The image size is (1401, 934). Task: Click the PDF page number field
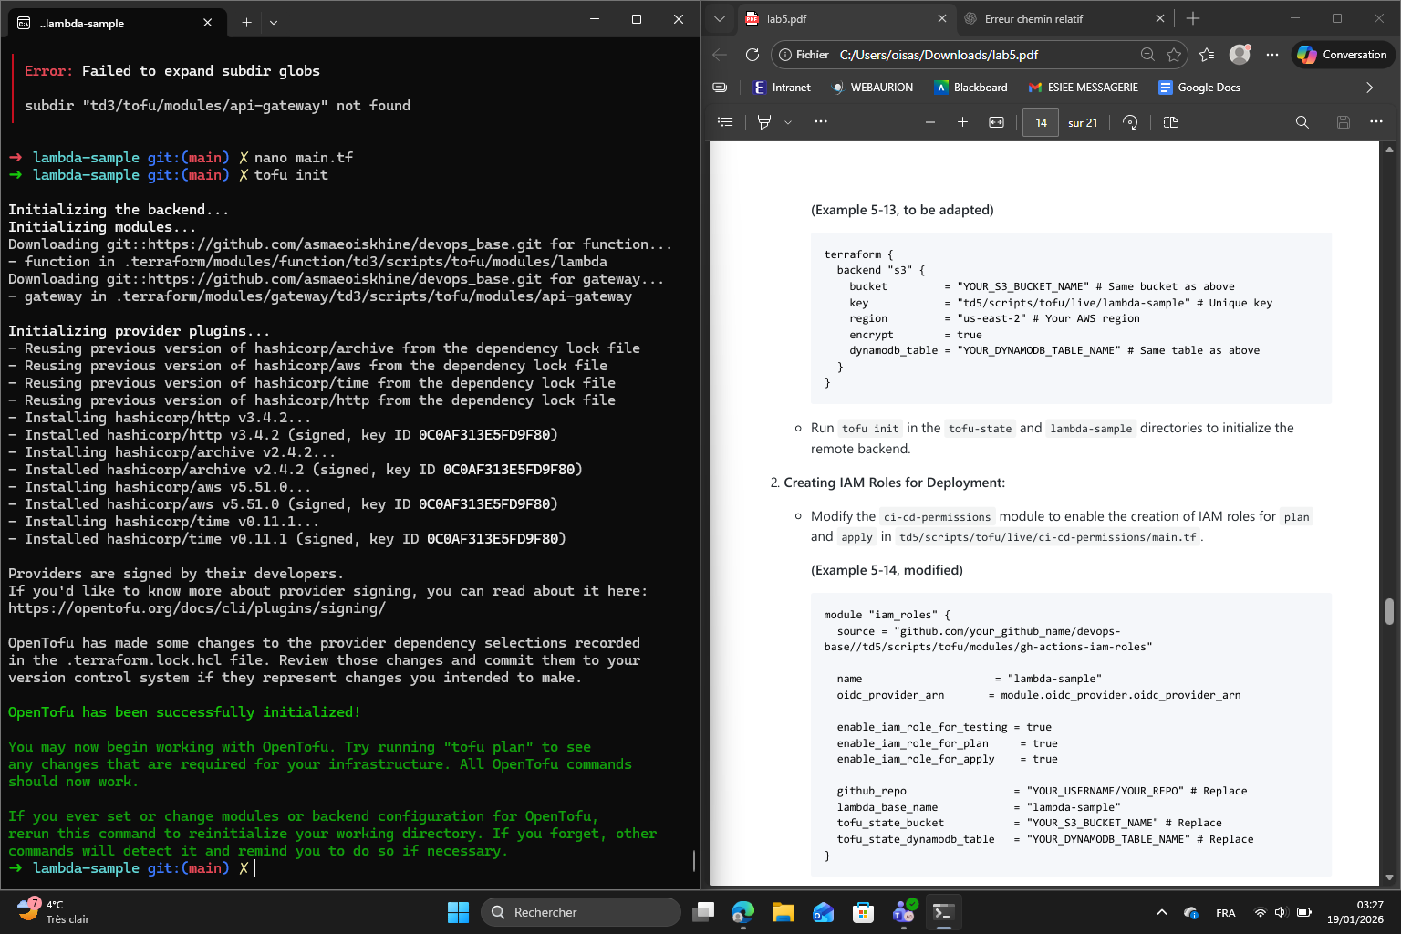[x=1041, y=122]
